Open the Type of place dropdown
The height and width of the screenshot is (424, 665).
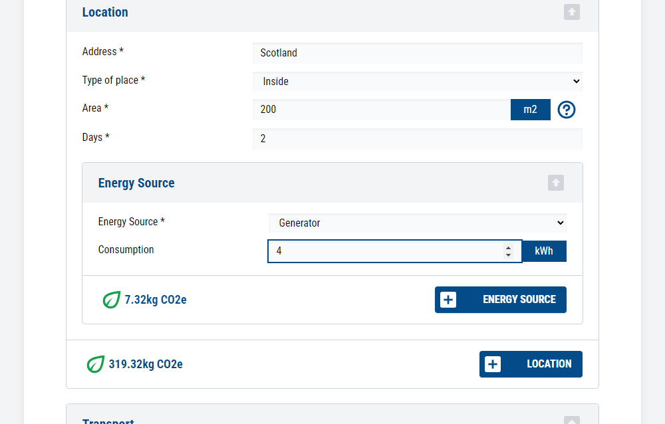[x=417, y=81]
